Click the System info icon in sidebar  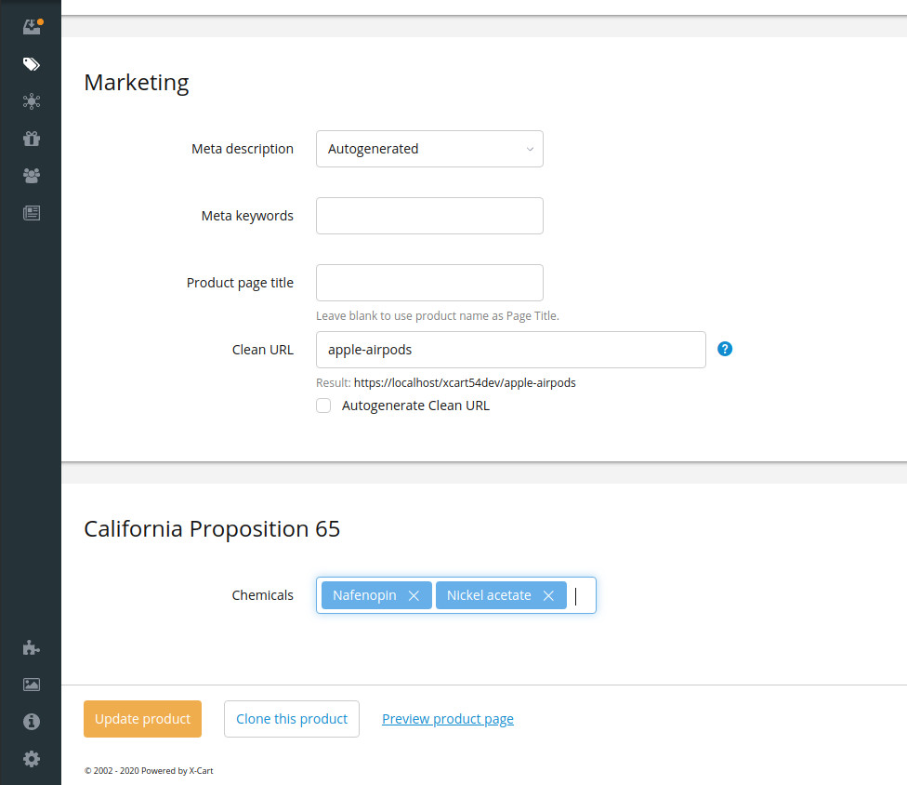[32, 722]
